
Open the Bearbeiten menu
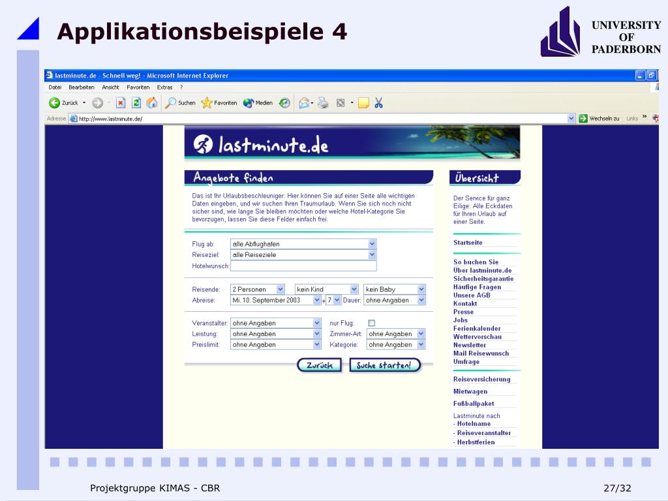[82, 87]
